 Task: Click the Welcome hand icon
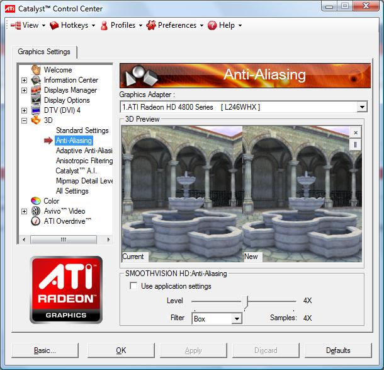coord(36,70)
